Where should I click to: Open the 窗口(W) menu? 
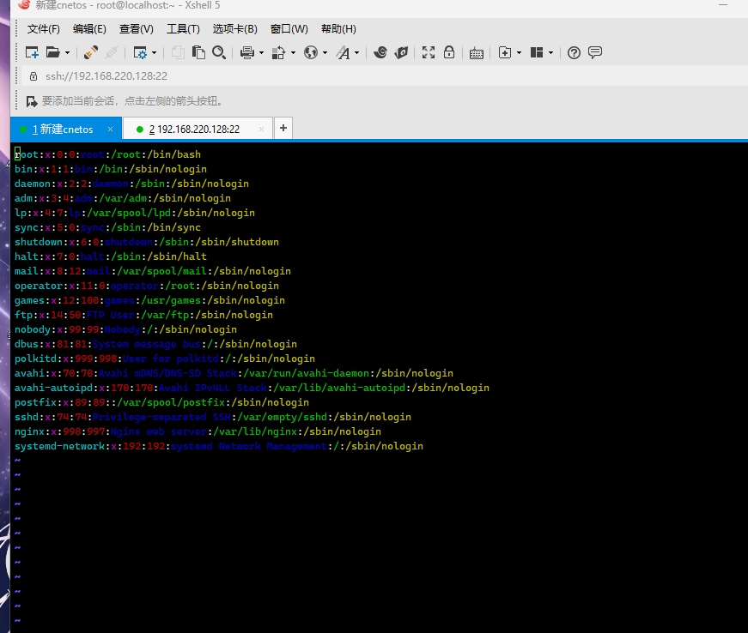pos(289,29)
